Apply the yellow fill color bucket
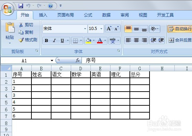Viewport: 192px width, 136px height. (88, 41)
